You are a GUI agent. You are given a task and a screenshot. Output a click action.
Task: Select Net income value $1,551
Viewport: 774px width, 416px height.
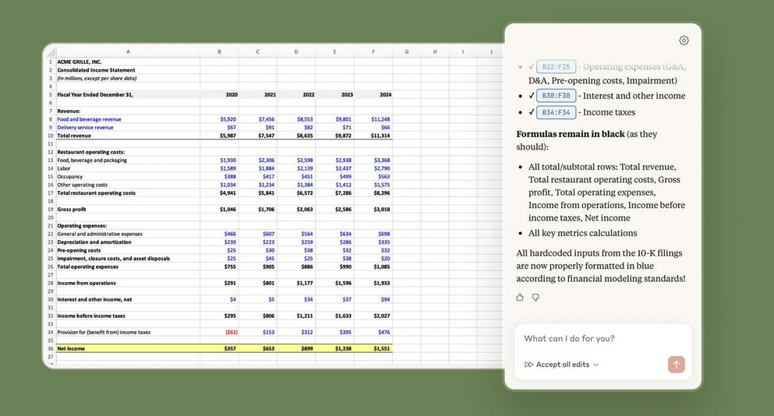click(x=373, y=348)
